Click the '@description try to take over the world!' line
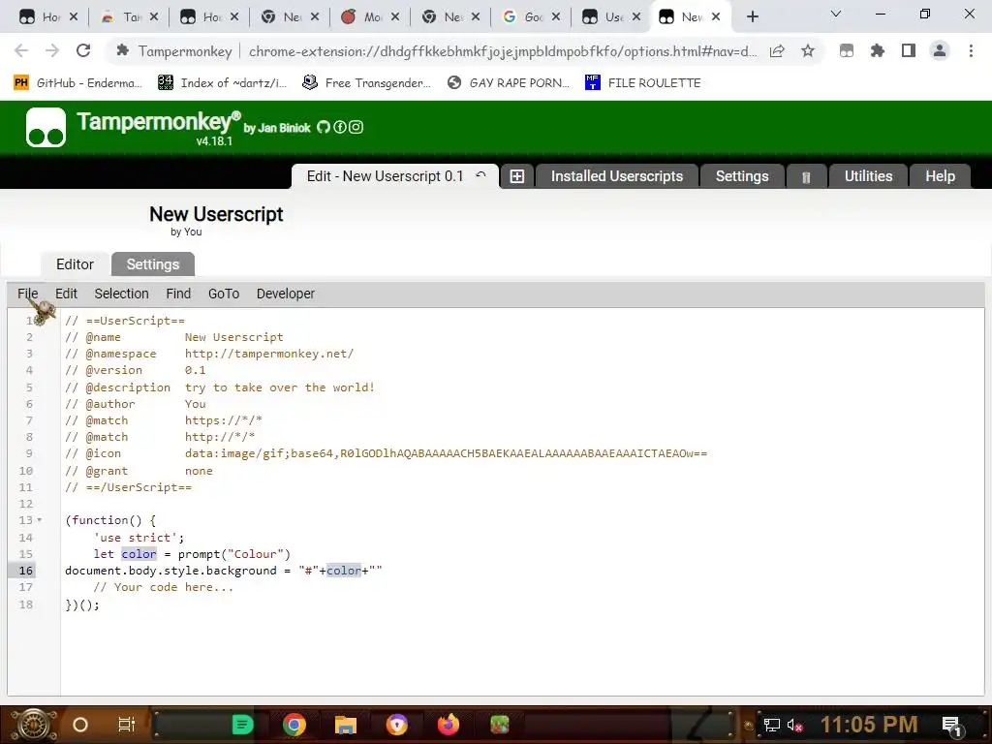Image resolution: width=992 pixels, height=744 pixels. coord(220,387)
